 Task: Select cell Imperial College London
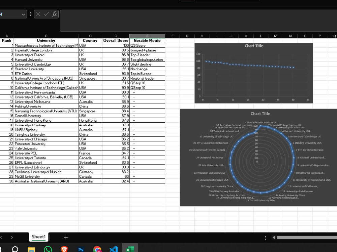click(46, 50)
